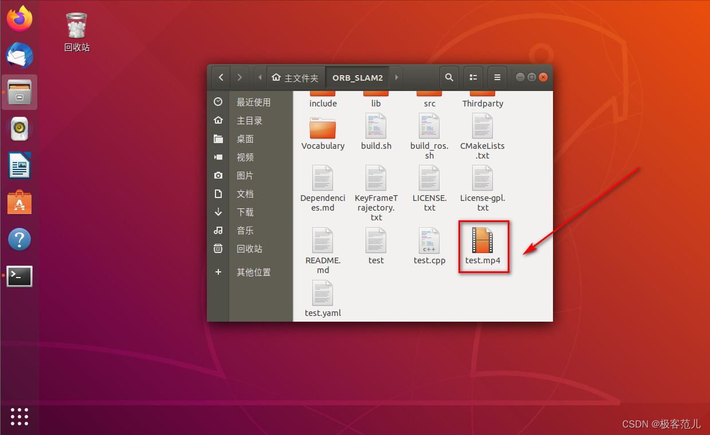The height and width of the screenshot is (435, 710).
Task: Go forward in file manager
Action: (x=240, y=77)
